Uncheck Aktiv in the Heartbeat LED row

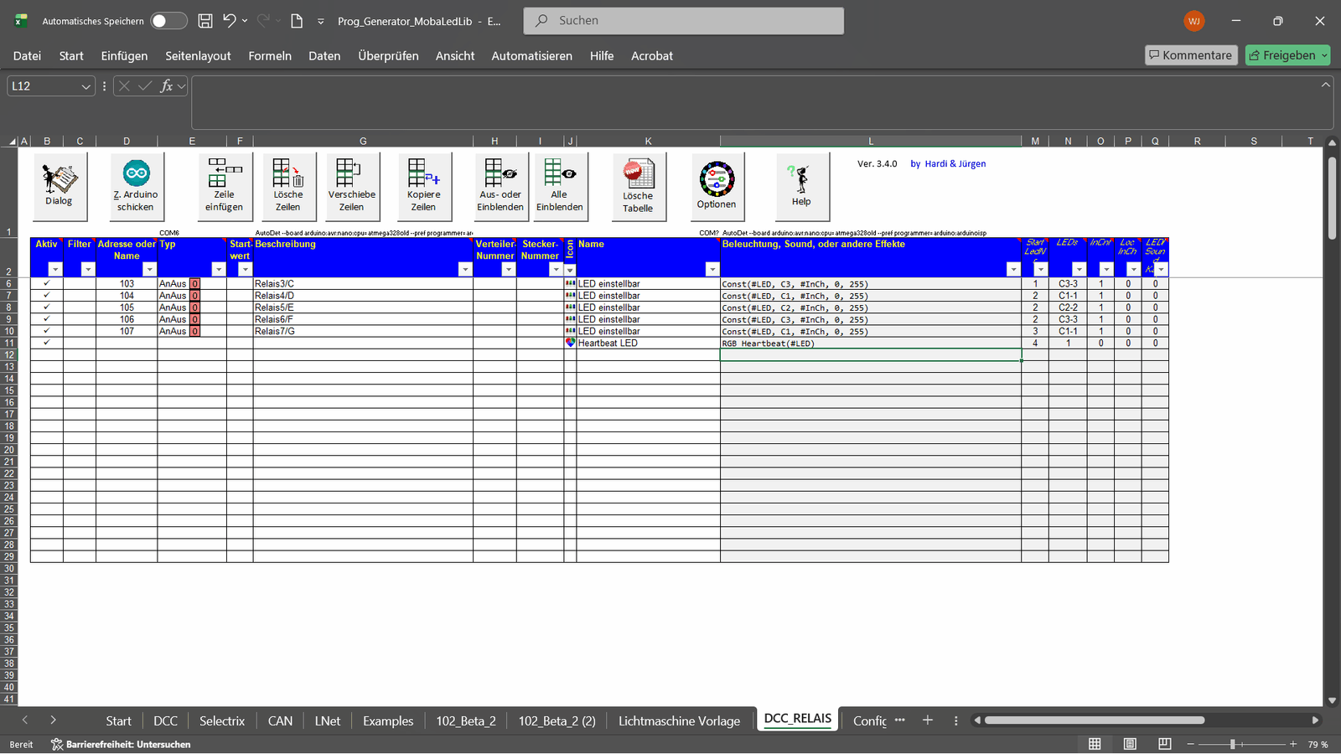click(x=47, y=343)
